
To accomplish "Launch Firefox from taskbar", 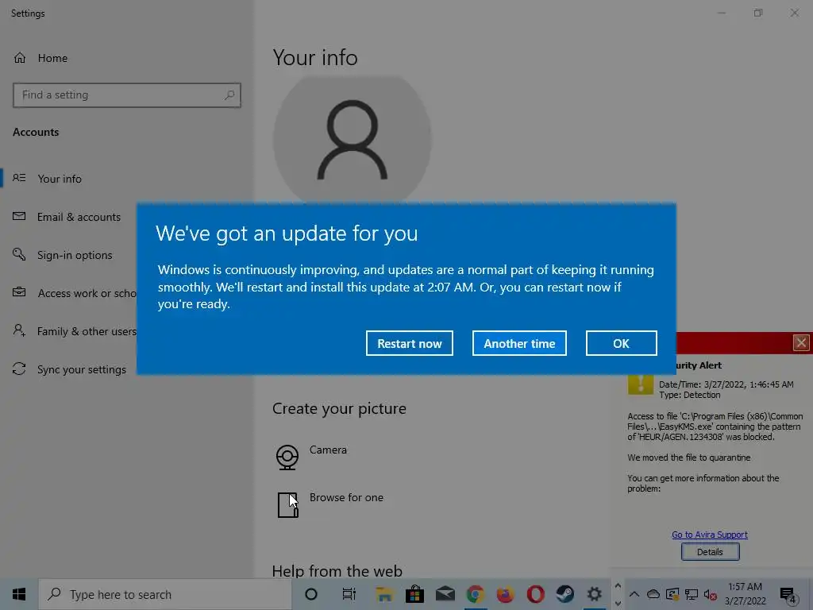I will 505,594.
